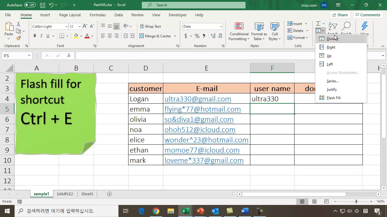This screenshot has width=387, height=217.
Task: Click the Percent Style icon
Action: click(x=197, y=36)
